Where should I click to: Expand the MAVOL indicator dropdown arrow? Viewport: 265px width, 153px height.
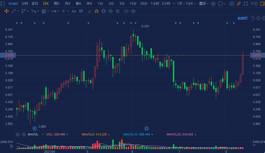point(43,134)
